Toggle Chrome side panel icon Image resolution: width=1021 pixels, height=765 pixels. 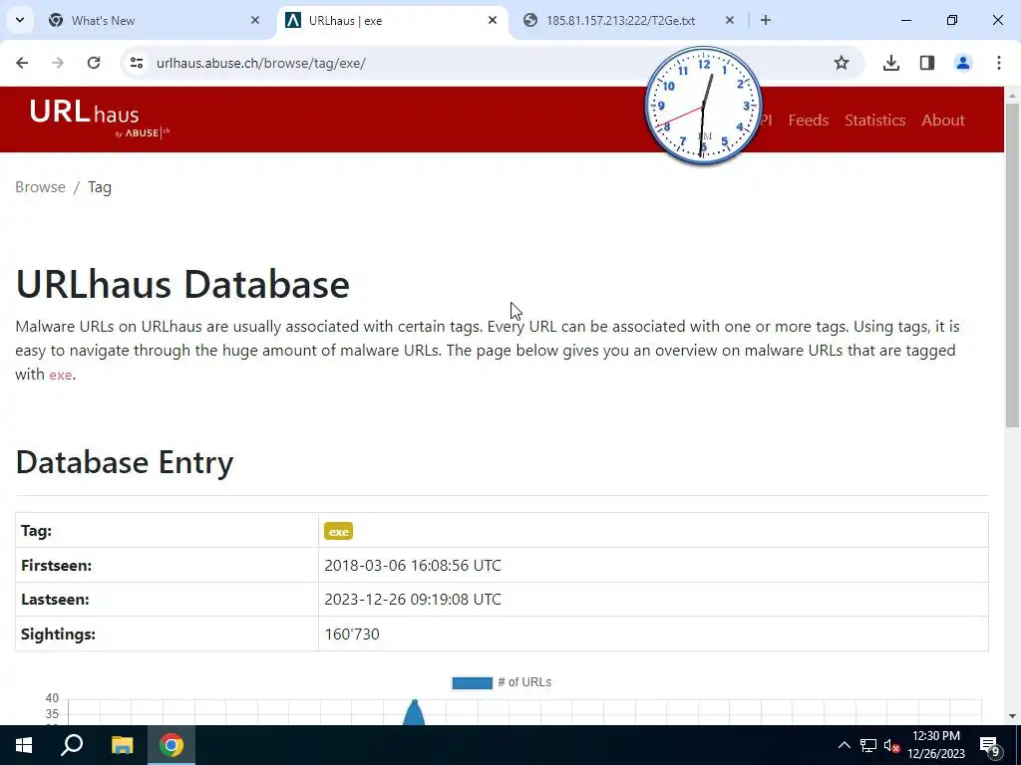tap(927, 63)
